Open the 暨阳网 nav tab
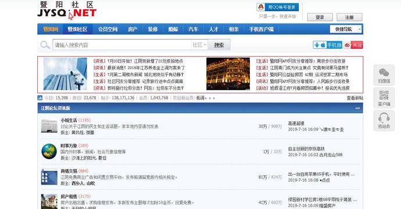The width and height of the screenshot is (401, 209). (51, 29)
